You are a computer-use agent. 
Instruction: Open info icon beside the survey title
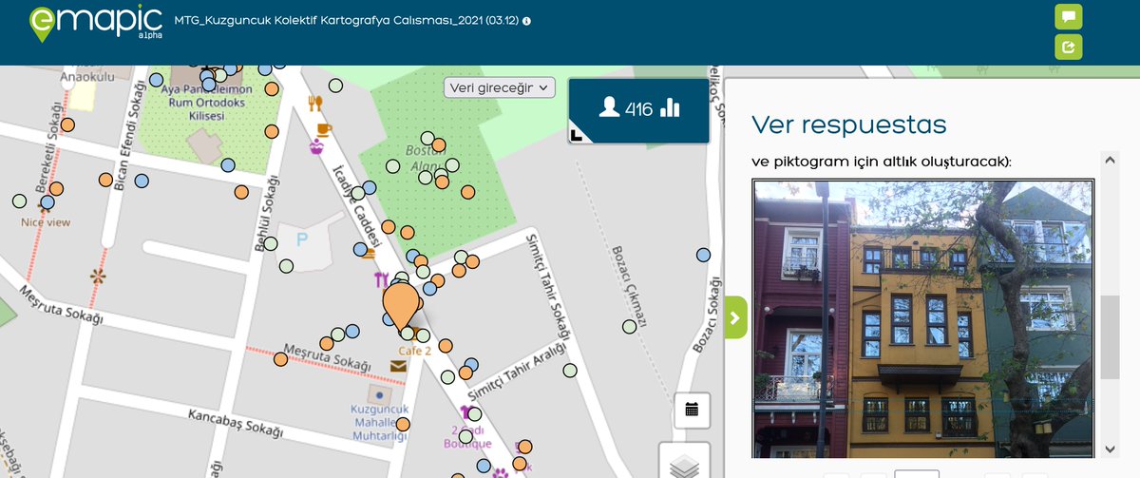tap(527, 21)
